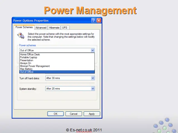Open the Hibernate tab
Screen dimensions: 178x133
click(54, 28)
